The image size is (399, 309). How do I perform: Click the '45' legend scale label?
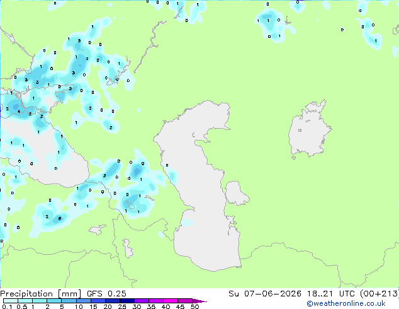[180, 306]
